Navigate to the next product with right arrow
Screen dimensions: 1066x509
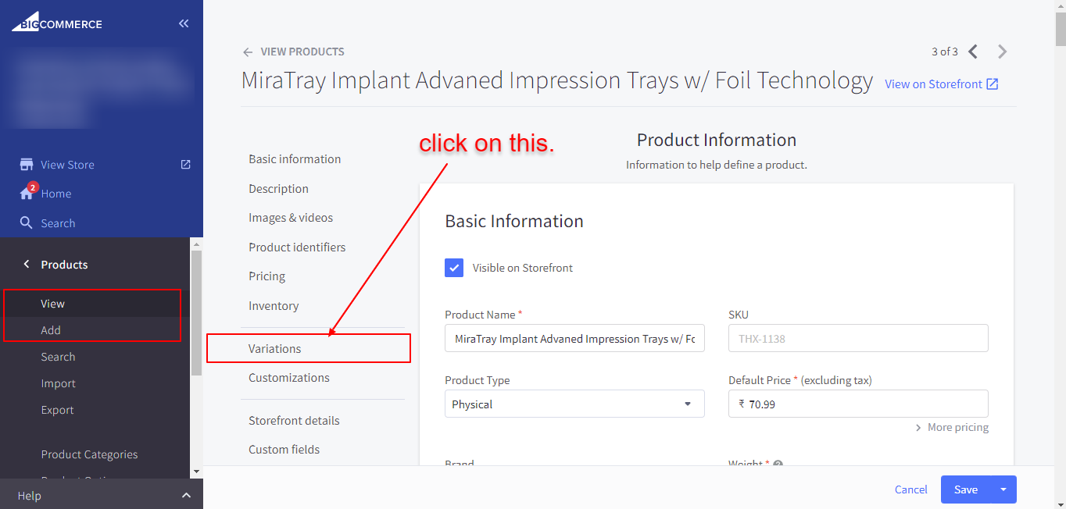pos(1002,52)
